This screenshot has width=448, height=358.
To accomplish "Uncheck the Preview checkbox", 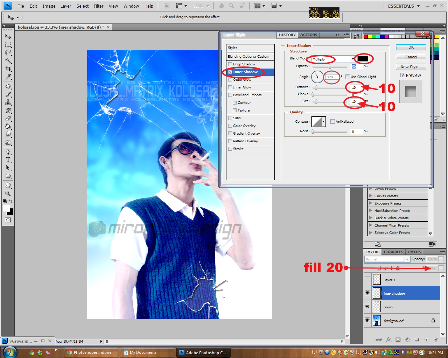I will (x=402, y=75).
